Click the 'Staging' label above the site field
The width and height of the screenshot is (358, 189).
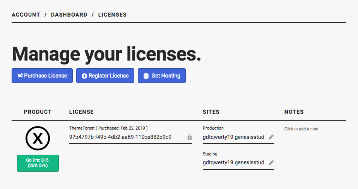click(210, 154)
